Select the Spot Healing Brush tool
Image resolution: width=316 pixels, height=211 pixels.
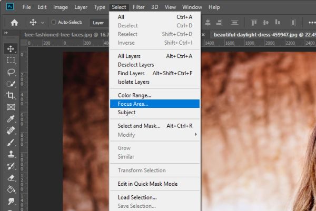11,130
